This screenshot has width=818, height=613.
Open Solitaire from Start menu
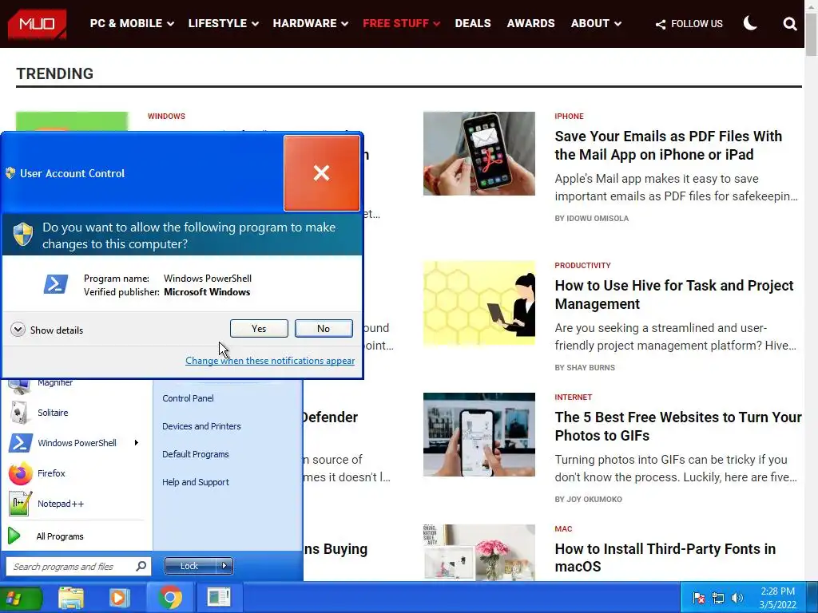click(x=52, y=413)
